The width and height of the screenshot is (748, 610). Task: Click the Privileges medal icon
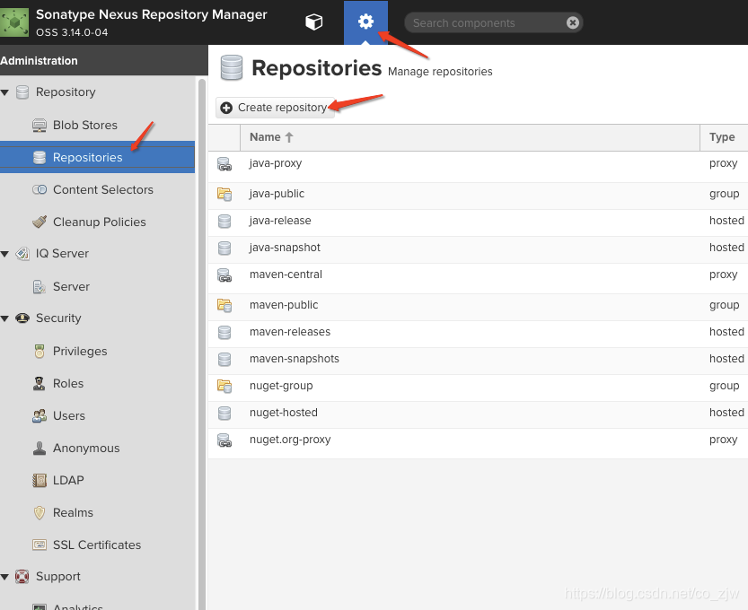click(x=40, y=352)
